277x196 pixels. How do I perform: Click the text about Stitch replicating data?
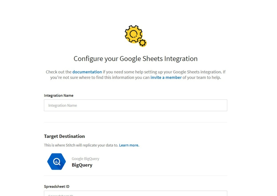pyautogui.click(x=81, y=145)
